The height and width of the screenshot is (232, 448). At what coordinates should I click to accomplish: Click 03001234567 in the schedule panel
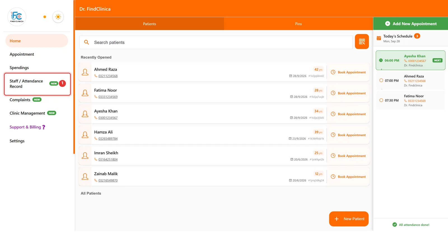[417, 61]
